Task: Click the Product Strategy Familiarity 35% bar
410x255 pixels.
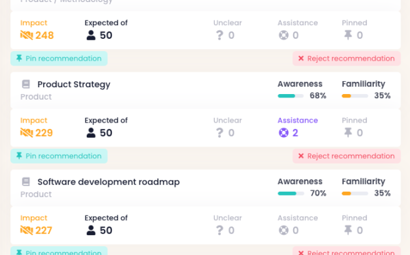Action: click(x=355, y=96)
